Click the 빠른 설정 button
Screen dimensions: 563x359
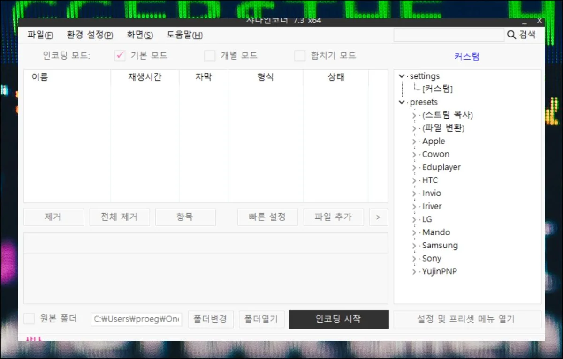[x=267, y=217]
